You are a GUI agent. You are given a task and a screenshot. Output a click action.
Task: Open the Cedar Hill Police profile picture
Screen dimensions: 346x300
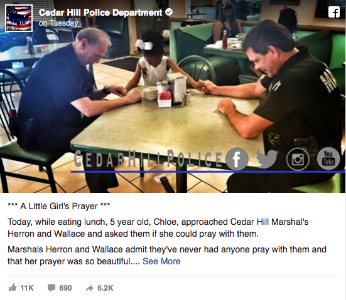click(x=19, y=18)
